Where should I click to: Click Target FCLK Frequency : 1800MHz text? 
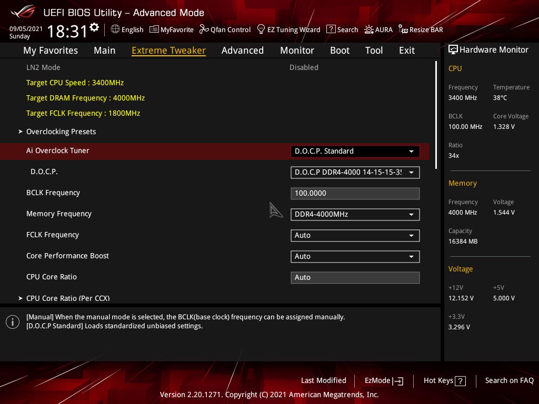coord(83,113)
